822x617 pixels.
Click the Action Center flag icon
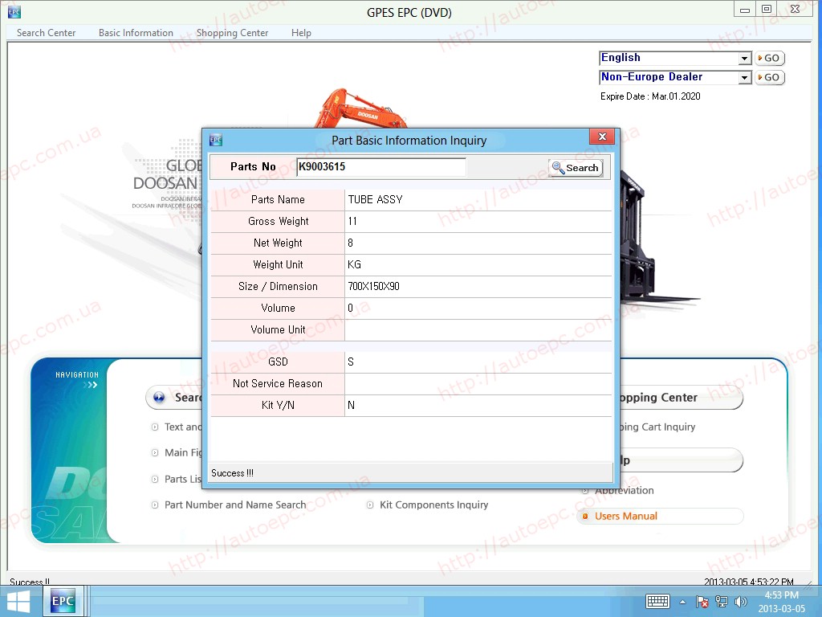tap(702, 602)
